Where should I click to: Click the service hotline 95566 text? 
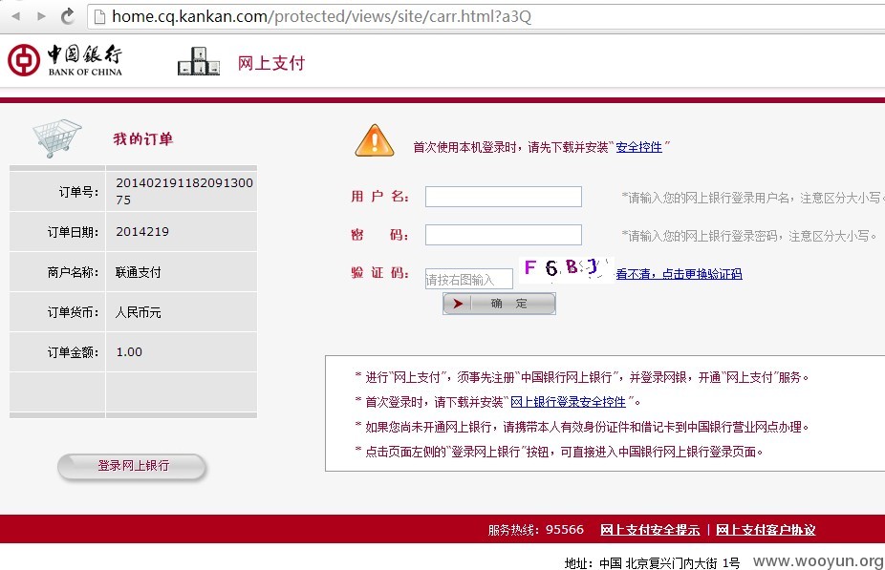535,530
